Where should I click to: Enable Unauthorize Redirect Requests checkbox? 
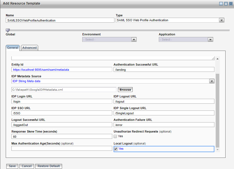click(116, 136)
